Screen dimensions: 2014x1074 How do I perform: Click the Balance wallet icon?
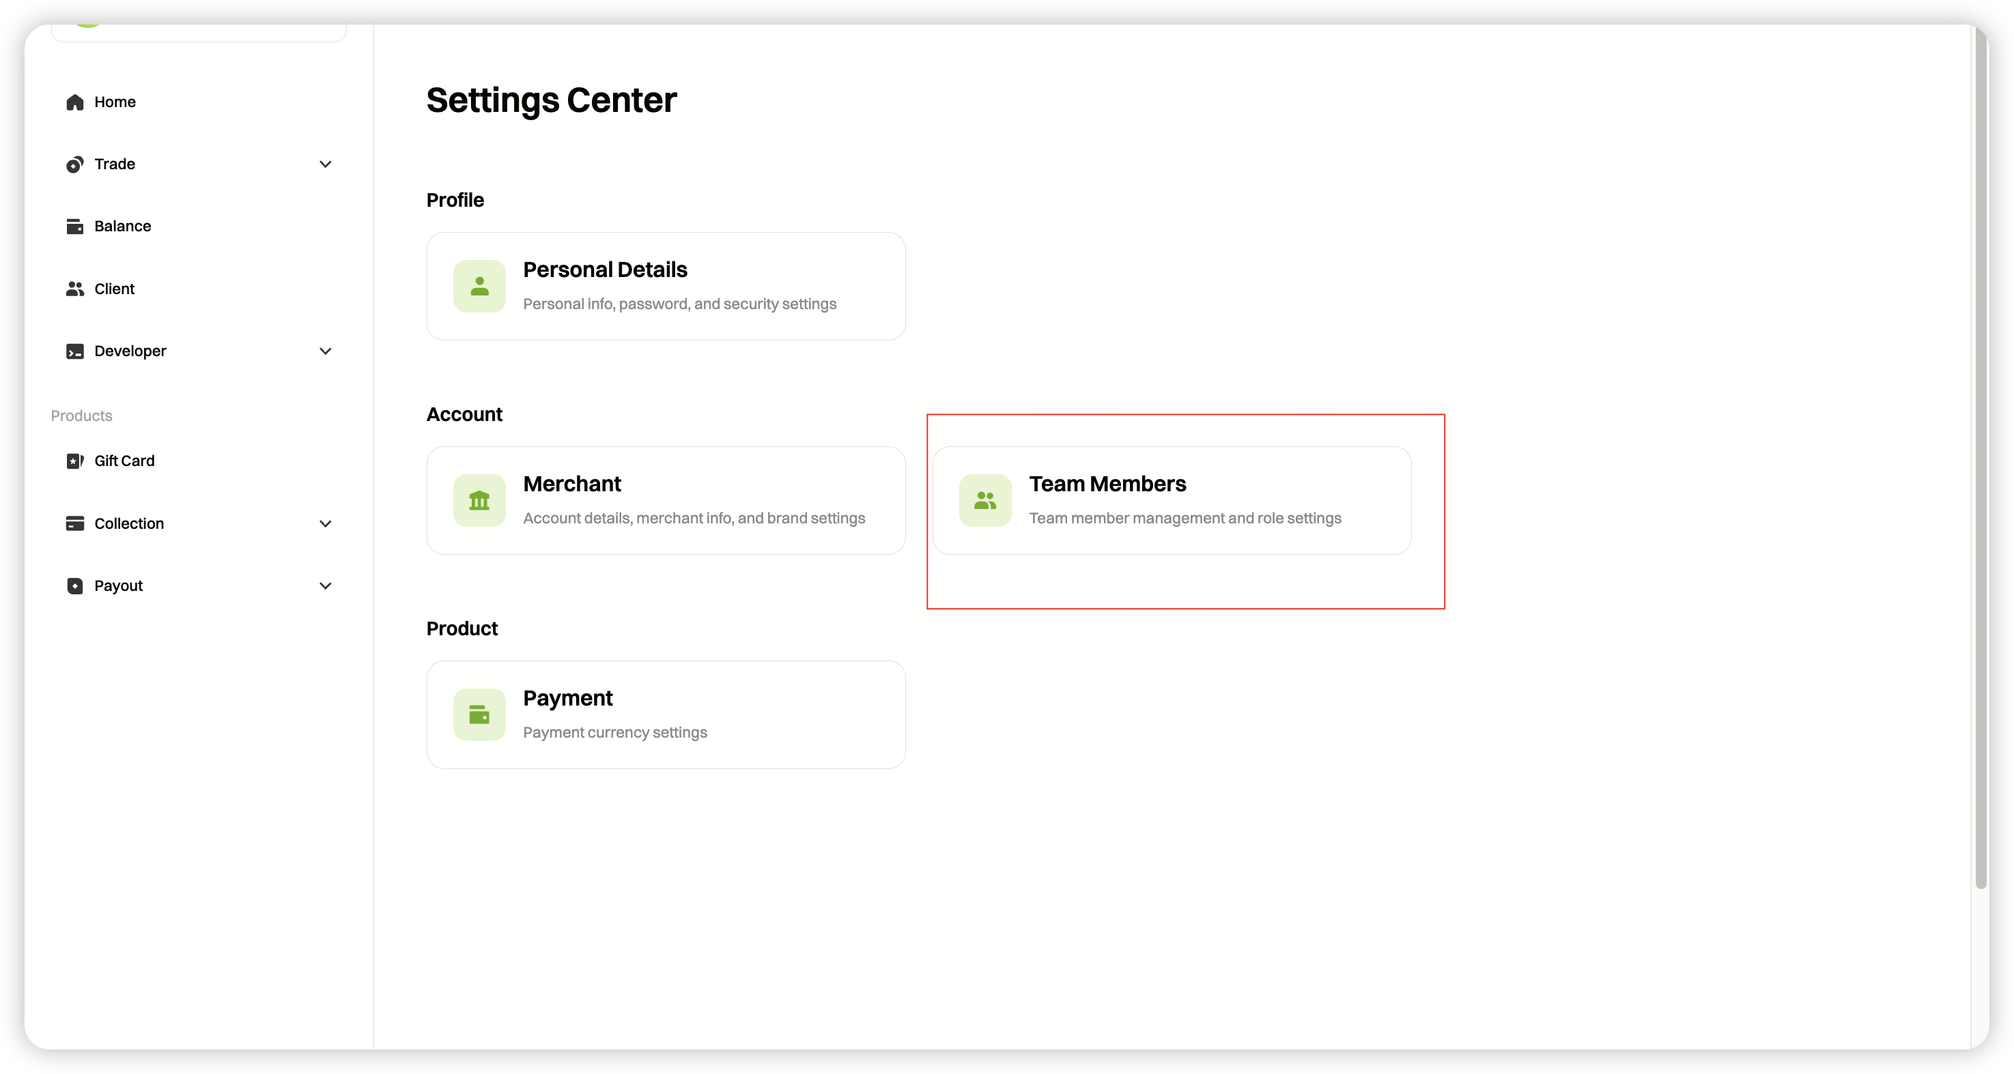click(75, 227)
